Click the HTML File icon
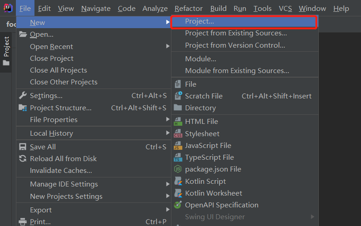The width and height of the screenshot is (361, 226). [x=178, y=122]
